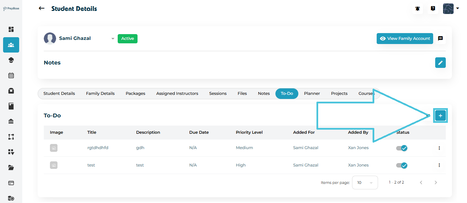Open more options for rgtdhdhfd row
Screen dimensions: 467x203
[439, 148]
